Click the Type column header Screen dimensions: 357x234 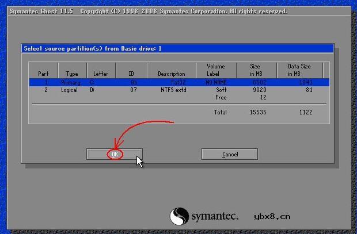click(x=72, y=74)
